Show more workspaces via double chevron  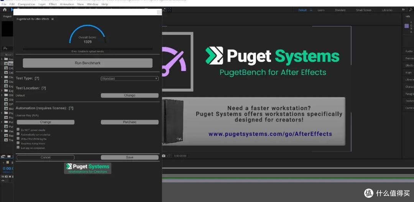(403, 10)
